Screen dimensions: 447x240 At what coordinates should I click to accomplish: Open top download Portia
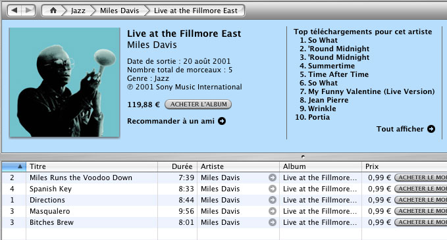(319, 117)
